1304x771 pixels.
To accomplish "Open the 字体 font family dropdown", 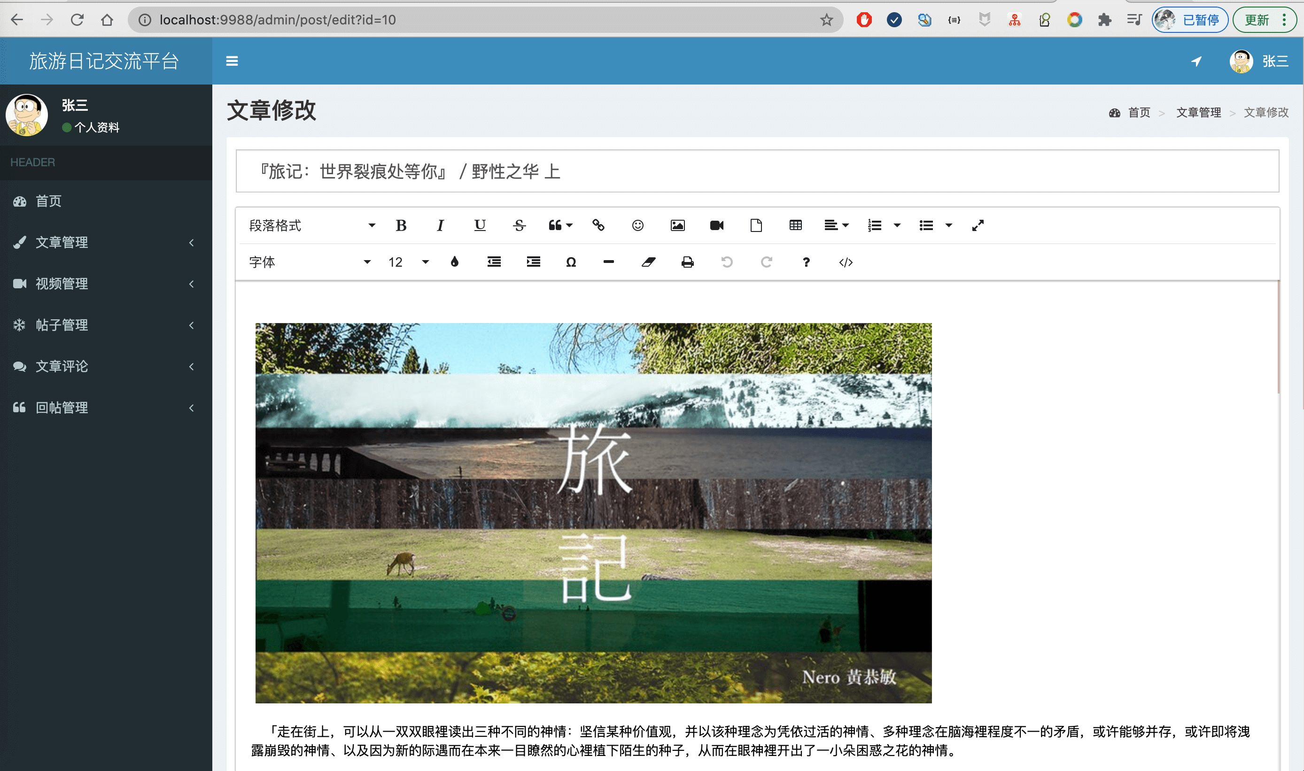I will click(310, 262).
